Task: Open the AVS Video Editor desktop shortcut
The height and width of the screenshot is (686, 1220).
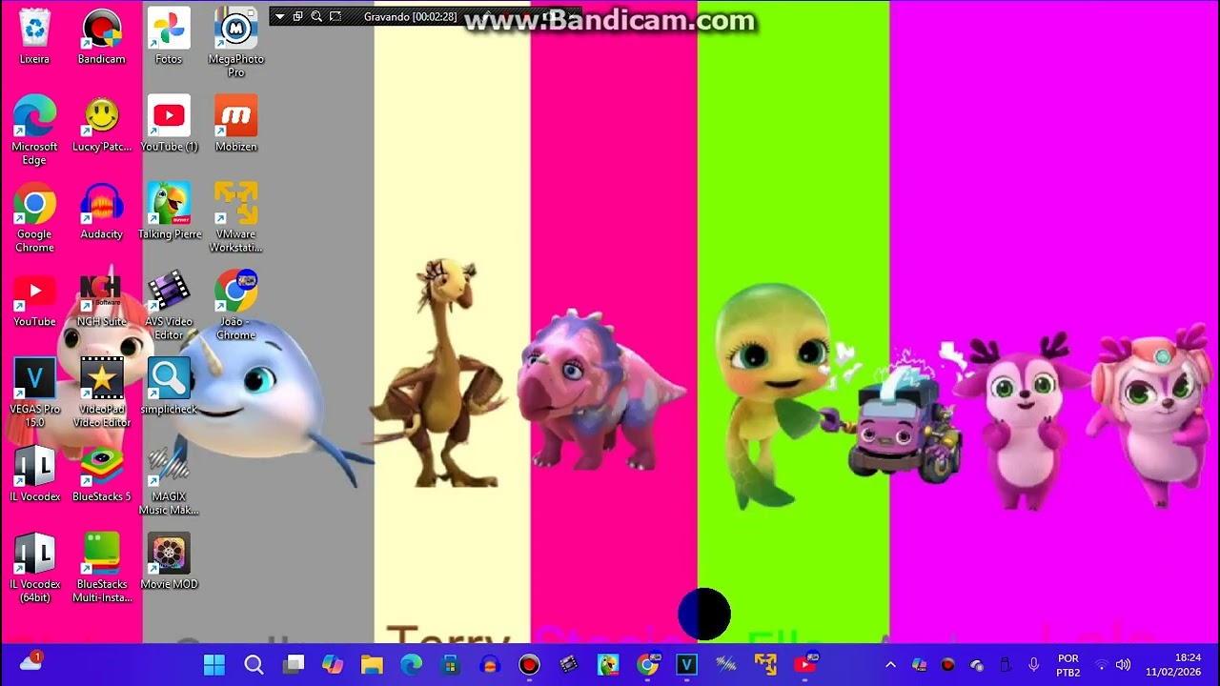Action: click(x=169, y=306)
